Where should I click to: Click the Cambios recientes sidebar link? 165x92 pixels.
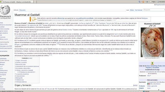tap(5, 29)
